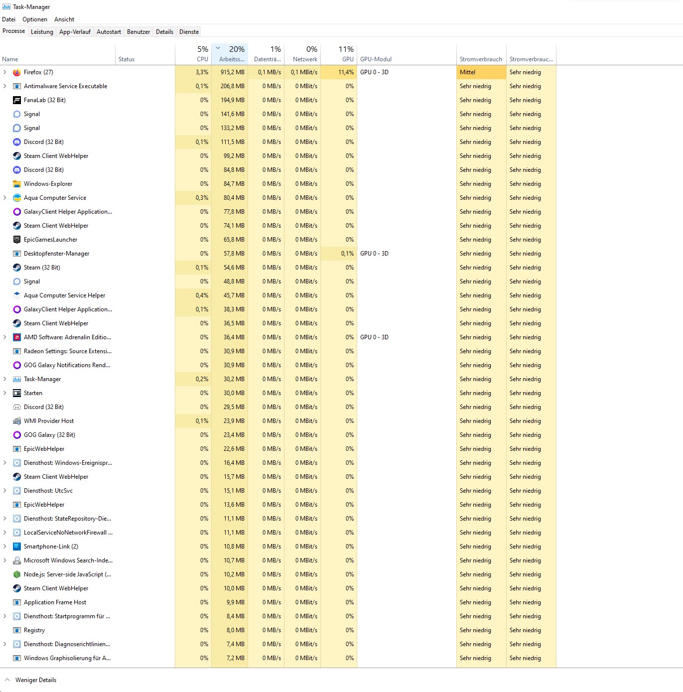Viewport: 683px width, 692px height.
Task: Click the Steam (32 Bit) icon
Action: pos(17,268)
